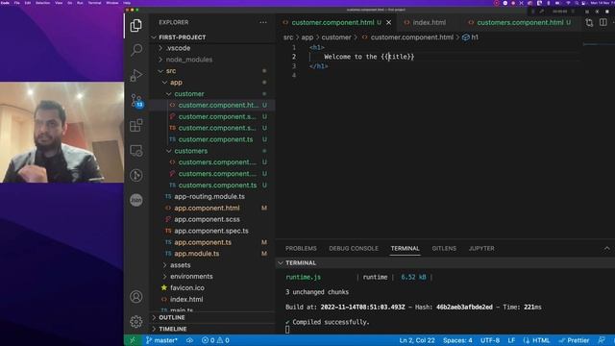Change language mode HTML
Viewport: 615px width, 346px height.
coord(536,340)
